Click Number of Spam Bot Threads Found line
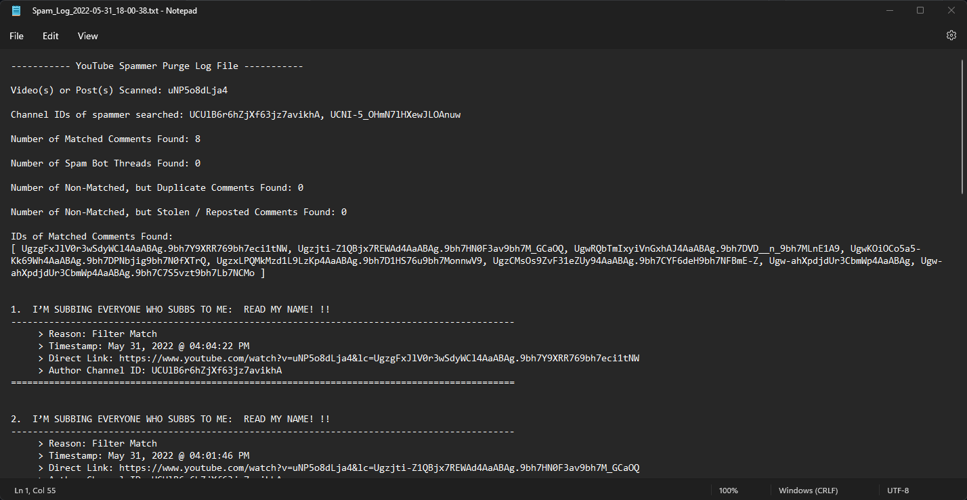The height and width of the screenshot is (500, 967). (106, 164)
